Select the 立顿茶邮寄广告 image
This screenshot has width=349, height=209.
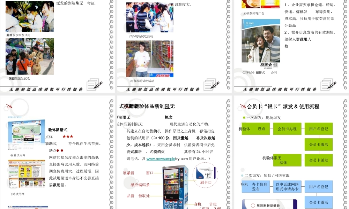point(261,4)
